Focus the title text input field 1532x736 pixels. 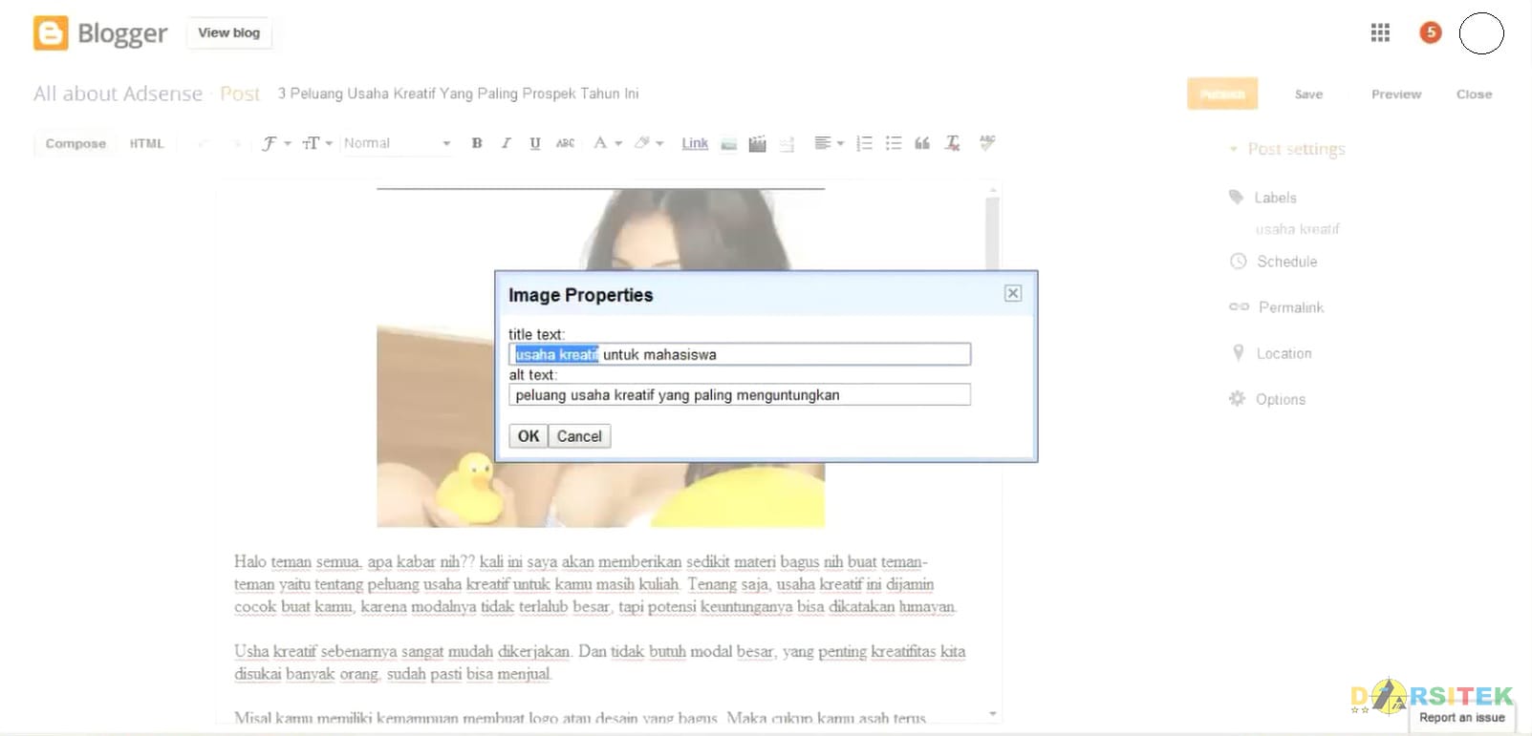[x=740, y=354]
